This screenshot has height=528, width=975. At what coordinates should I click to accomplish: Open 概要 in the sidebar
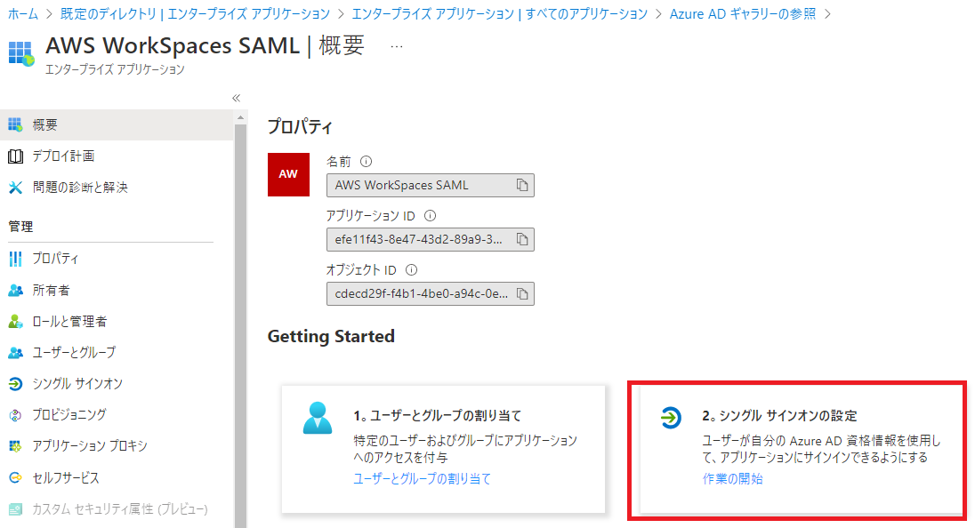(x=117, y=124)
